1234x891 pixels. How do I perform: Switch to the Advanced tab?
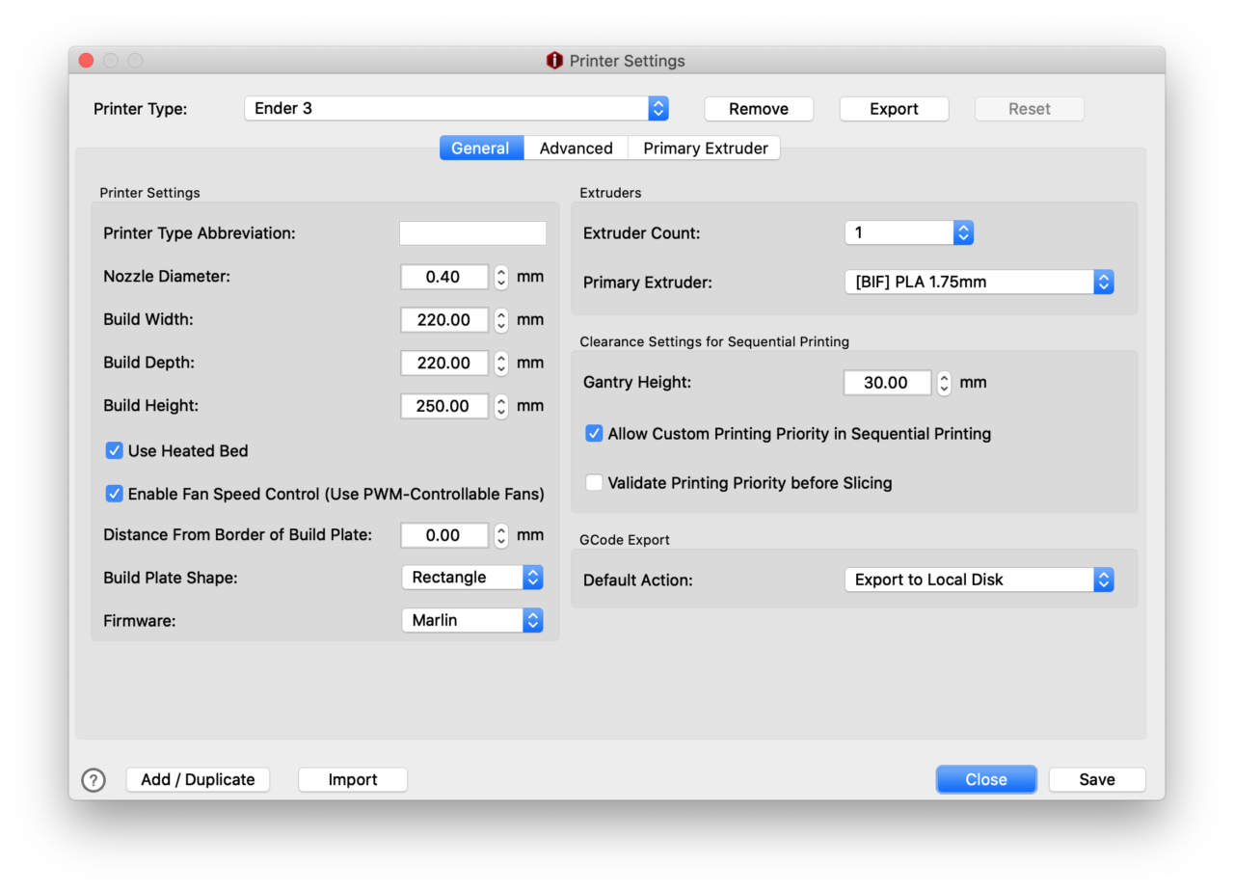tap(576, 148)
